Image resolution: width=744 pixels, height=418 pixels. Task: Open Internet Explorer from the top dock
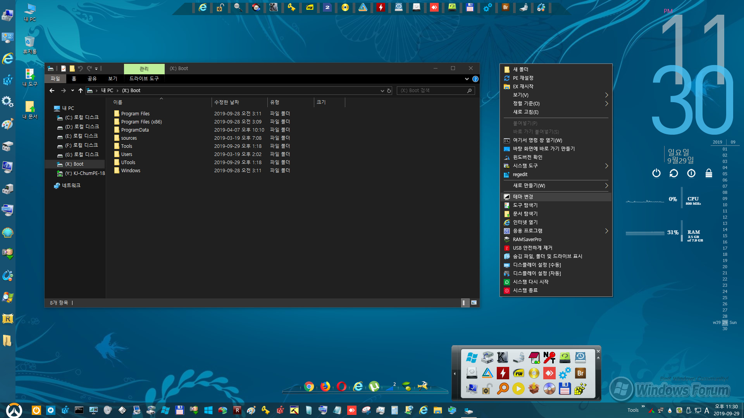coord(202,7)
